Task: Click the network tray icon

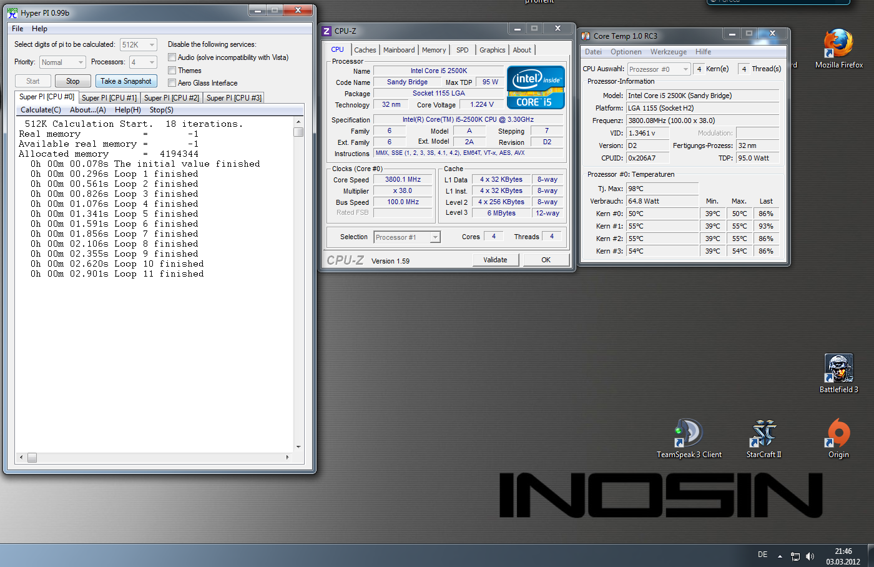Action: tap(795, 556)
